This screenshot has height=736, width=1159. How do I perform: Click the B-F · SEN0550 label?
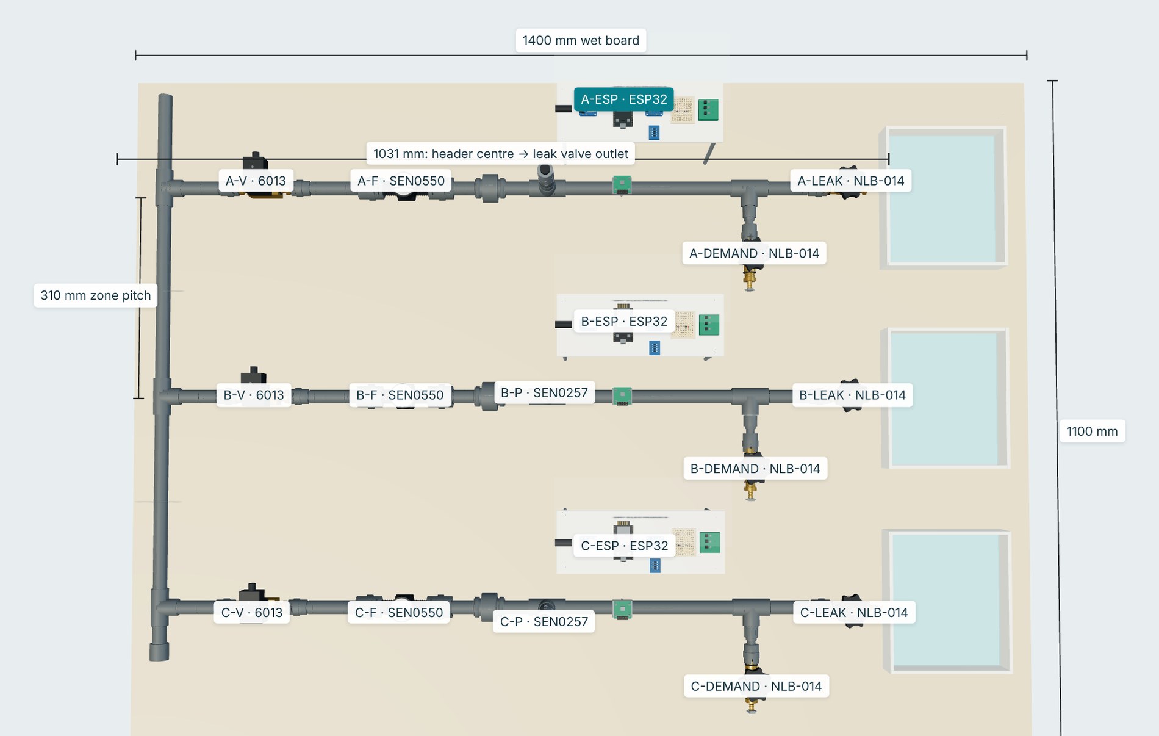click(x=400, y=395)
